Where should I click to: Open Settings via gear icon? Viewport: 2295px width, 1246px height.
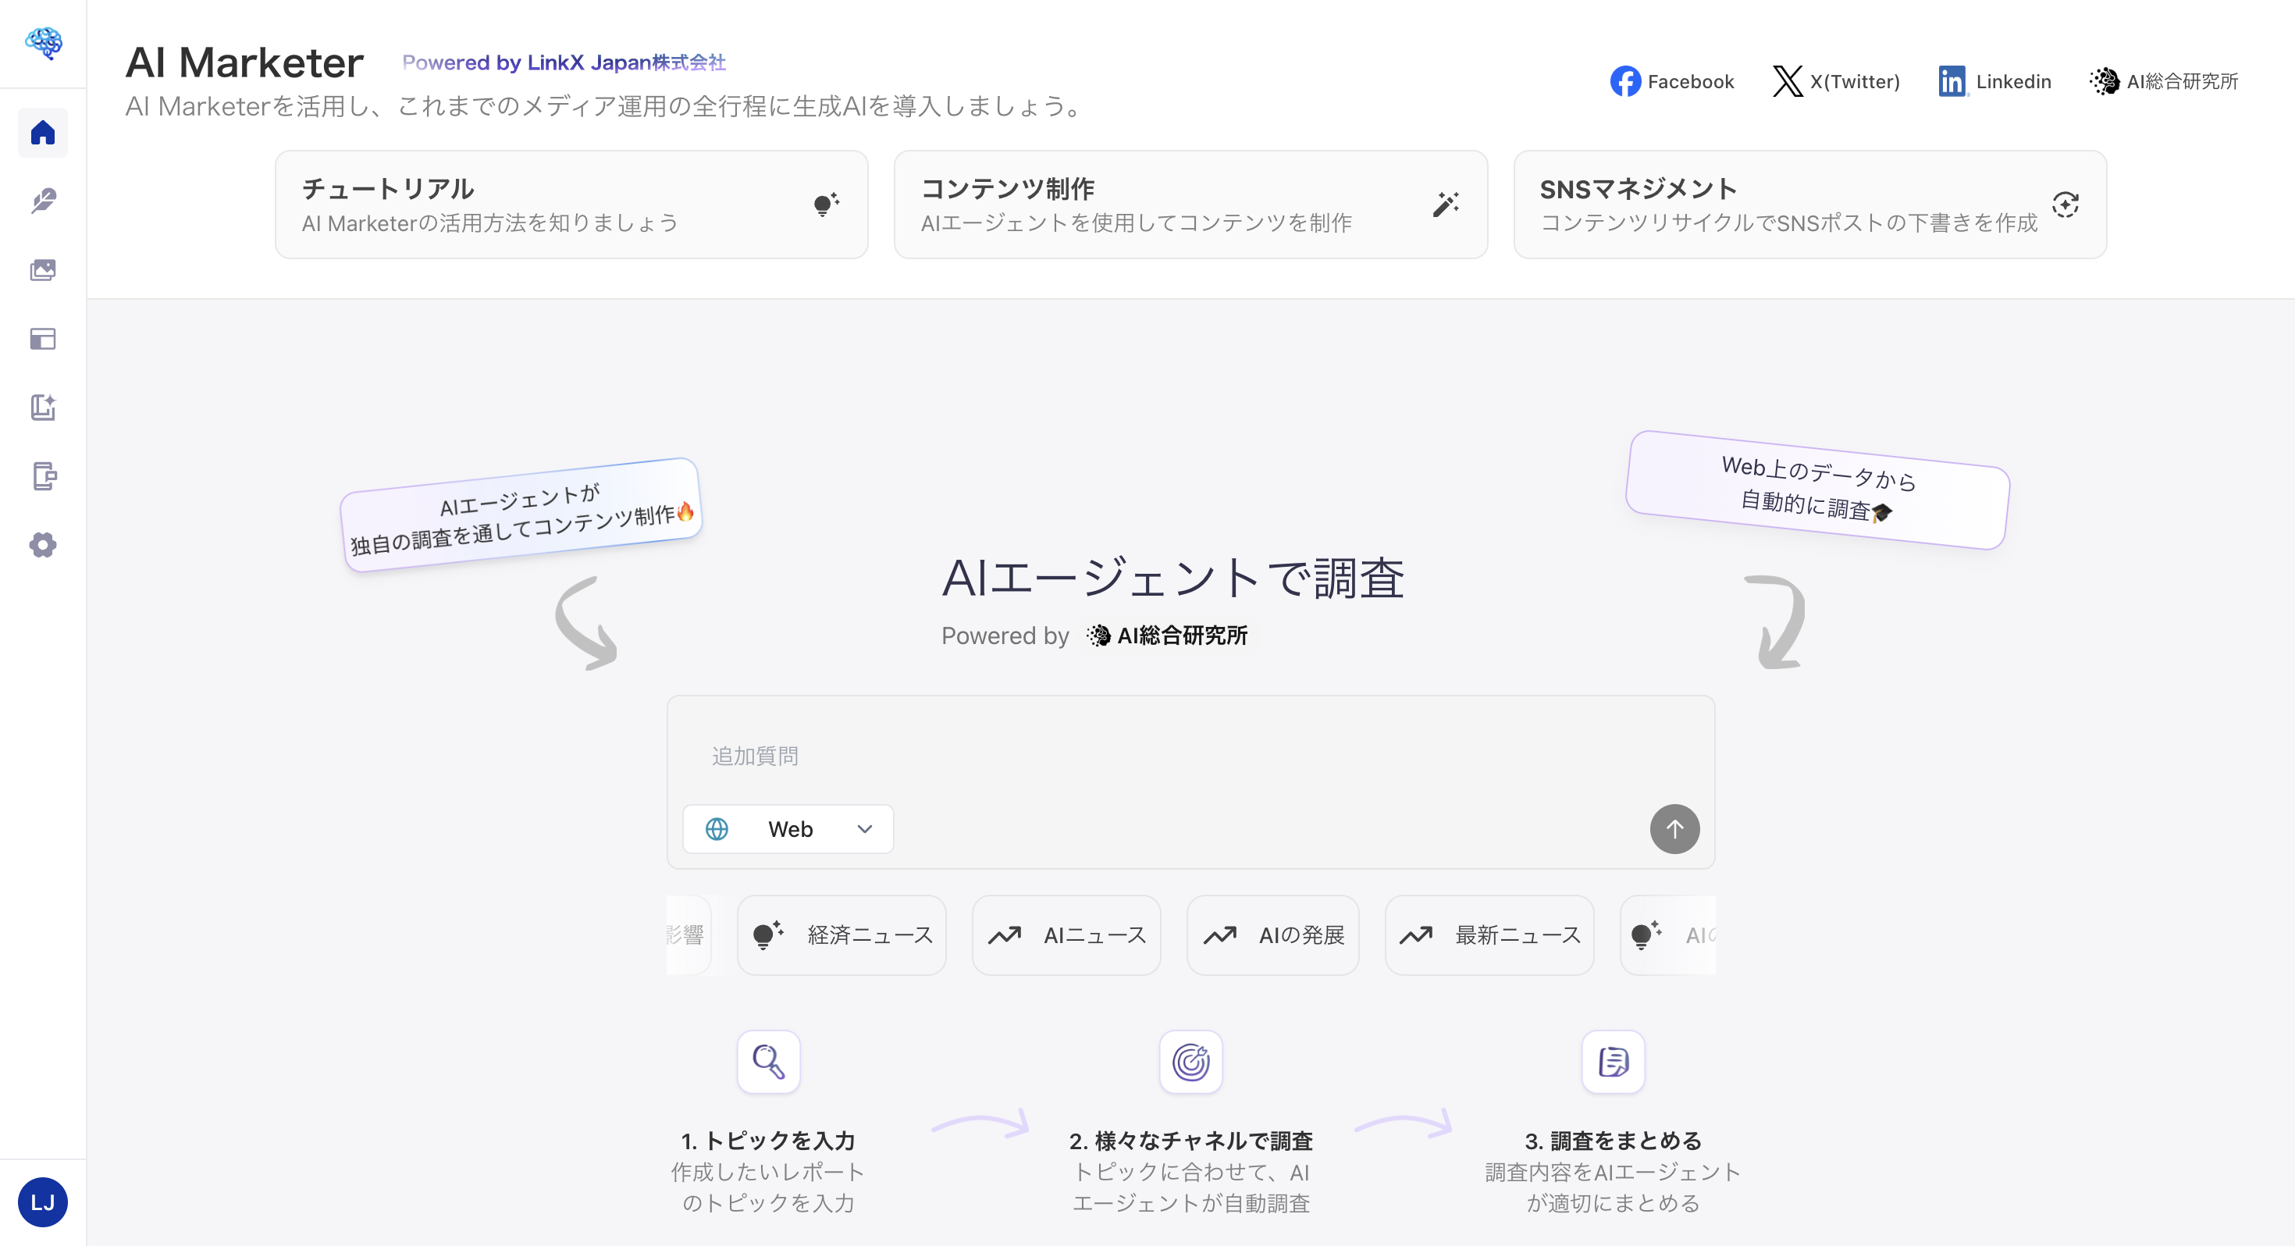pos(43,545)
